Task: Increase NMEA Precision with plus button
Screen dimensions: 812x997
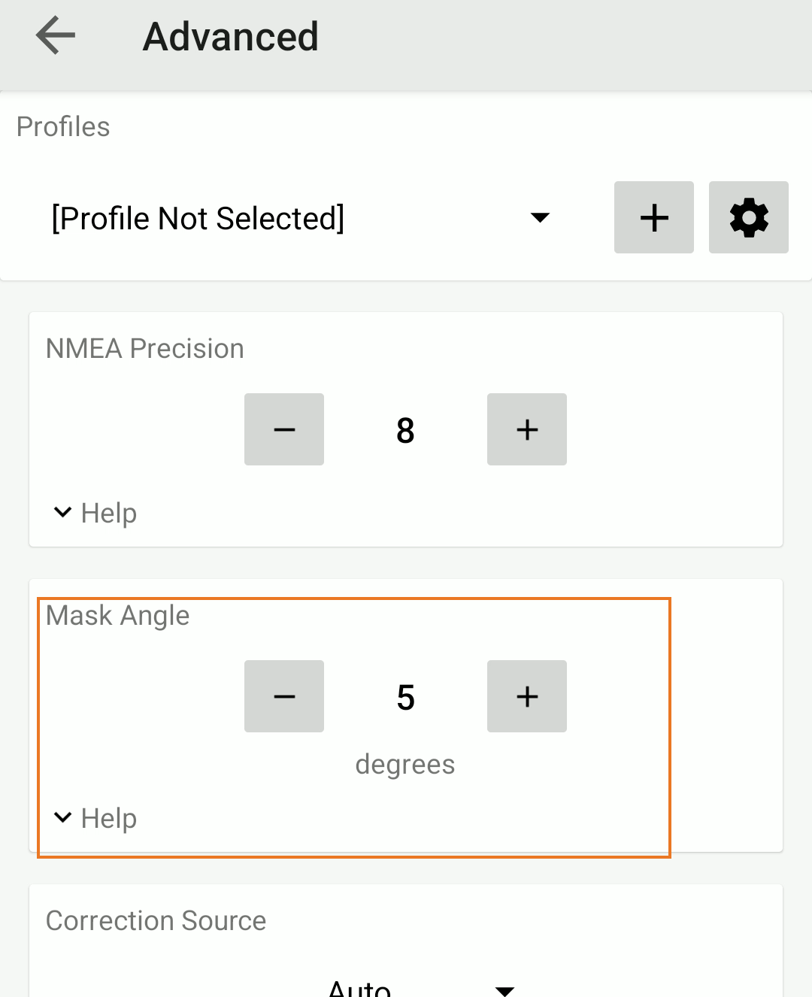Action: click(x=527, y=429)
